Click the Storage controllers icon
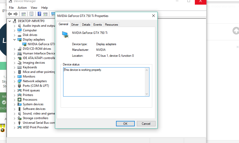The image size is (239, 143). (x=20, y=118)
